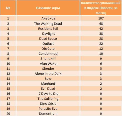122x116 pixels.
Task: Select the Alan Wake cell
Action: (48, 63)
